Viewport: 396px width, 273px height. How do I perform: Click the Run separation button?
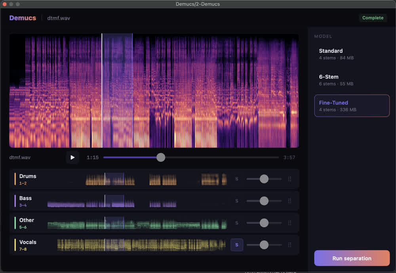[352, 258]
